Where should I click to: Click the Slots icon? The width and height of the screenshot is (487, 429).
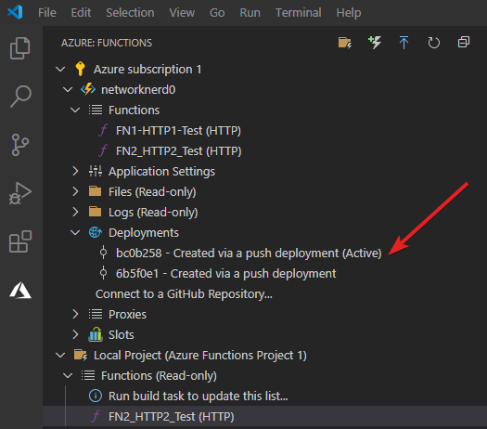point(95,334)
